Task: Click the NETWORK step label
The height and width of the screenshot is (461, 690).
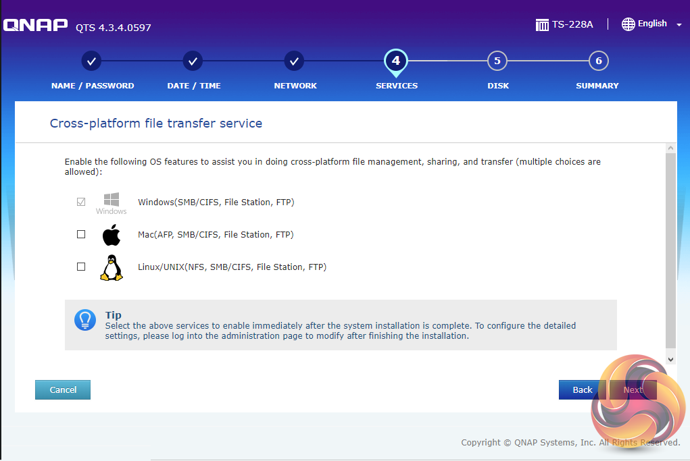Action: pyautogui.click(x=295, y=86)
